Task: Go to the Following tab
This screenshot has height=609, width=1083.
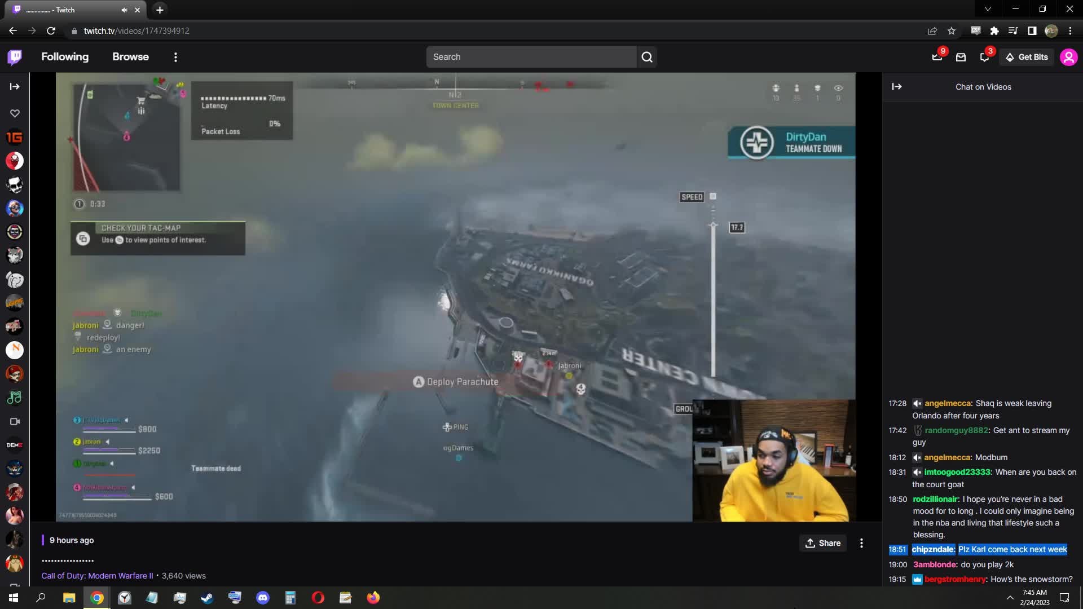Action: 65,57
